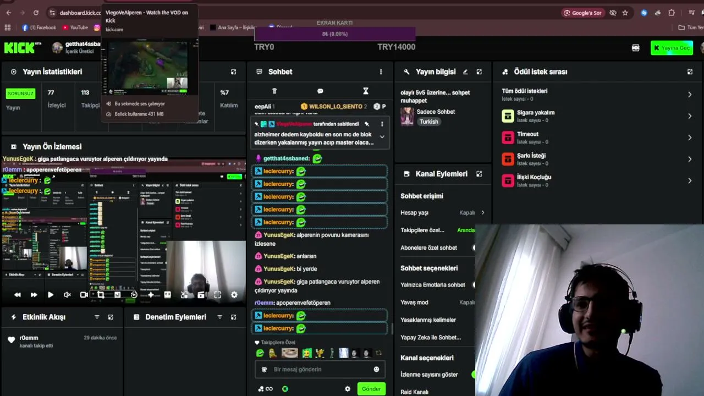Open the YouTube bookmark

tap(75, 28)
